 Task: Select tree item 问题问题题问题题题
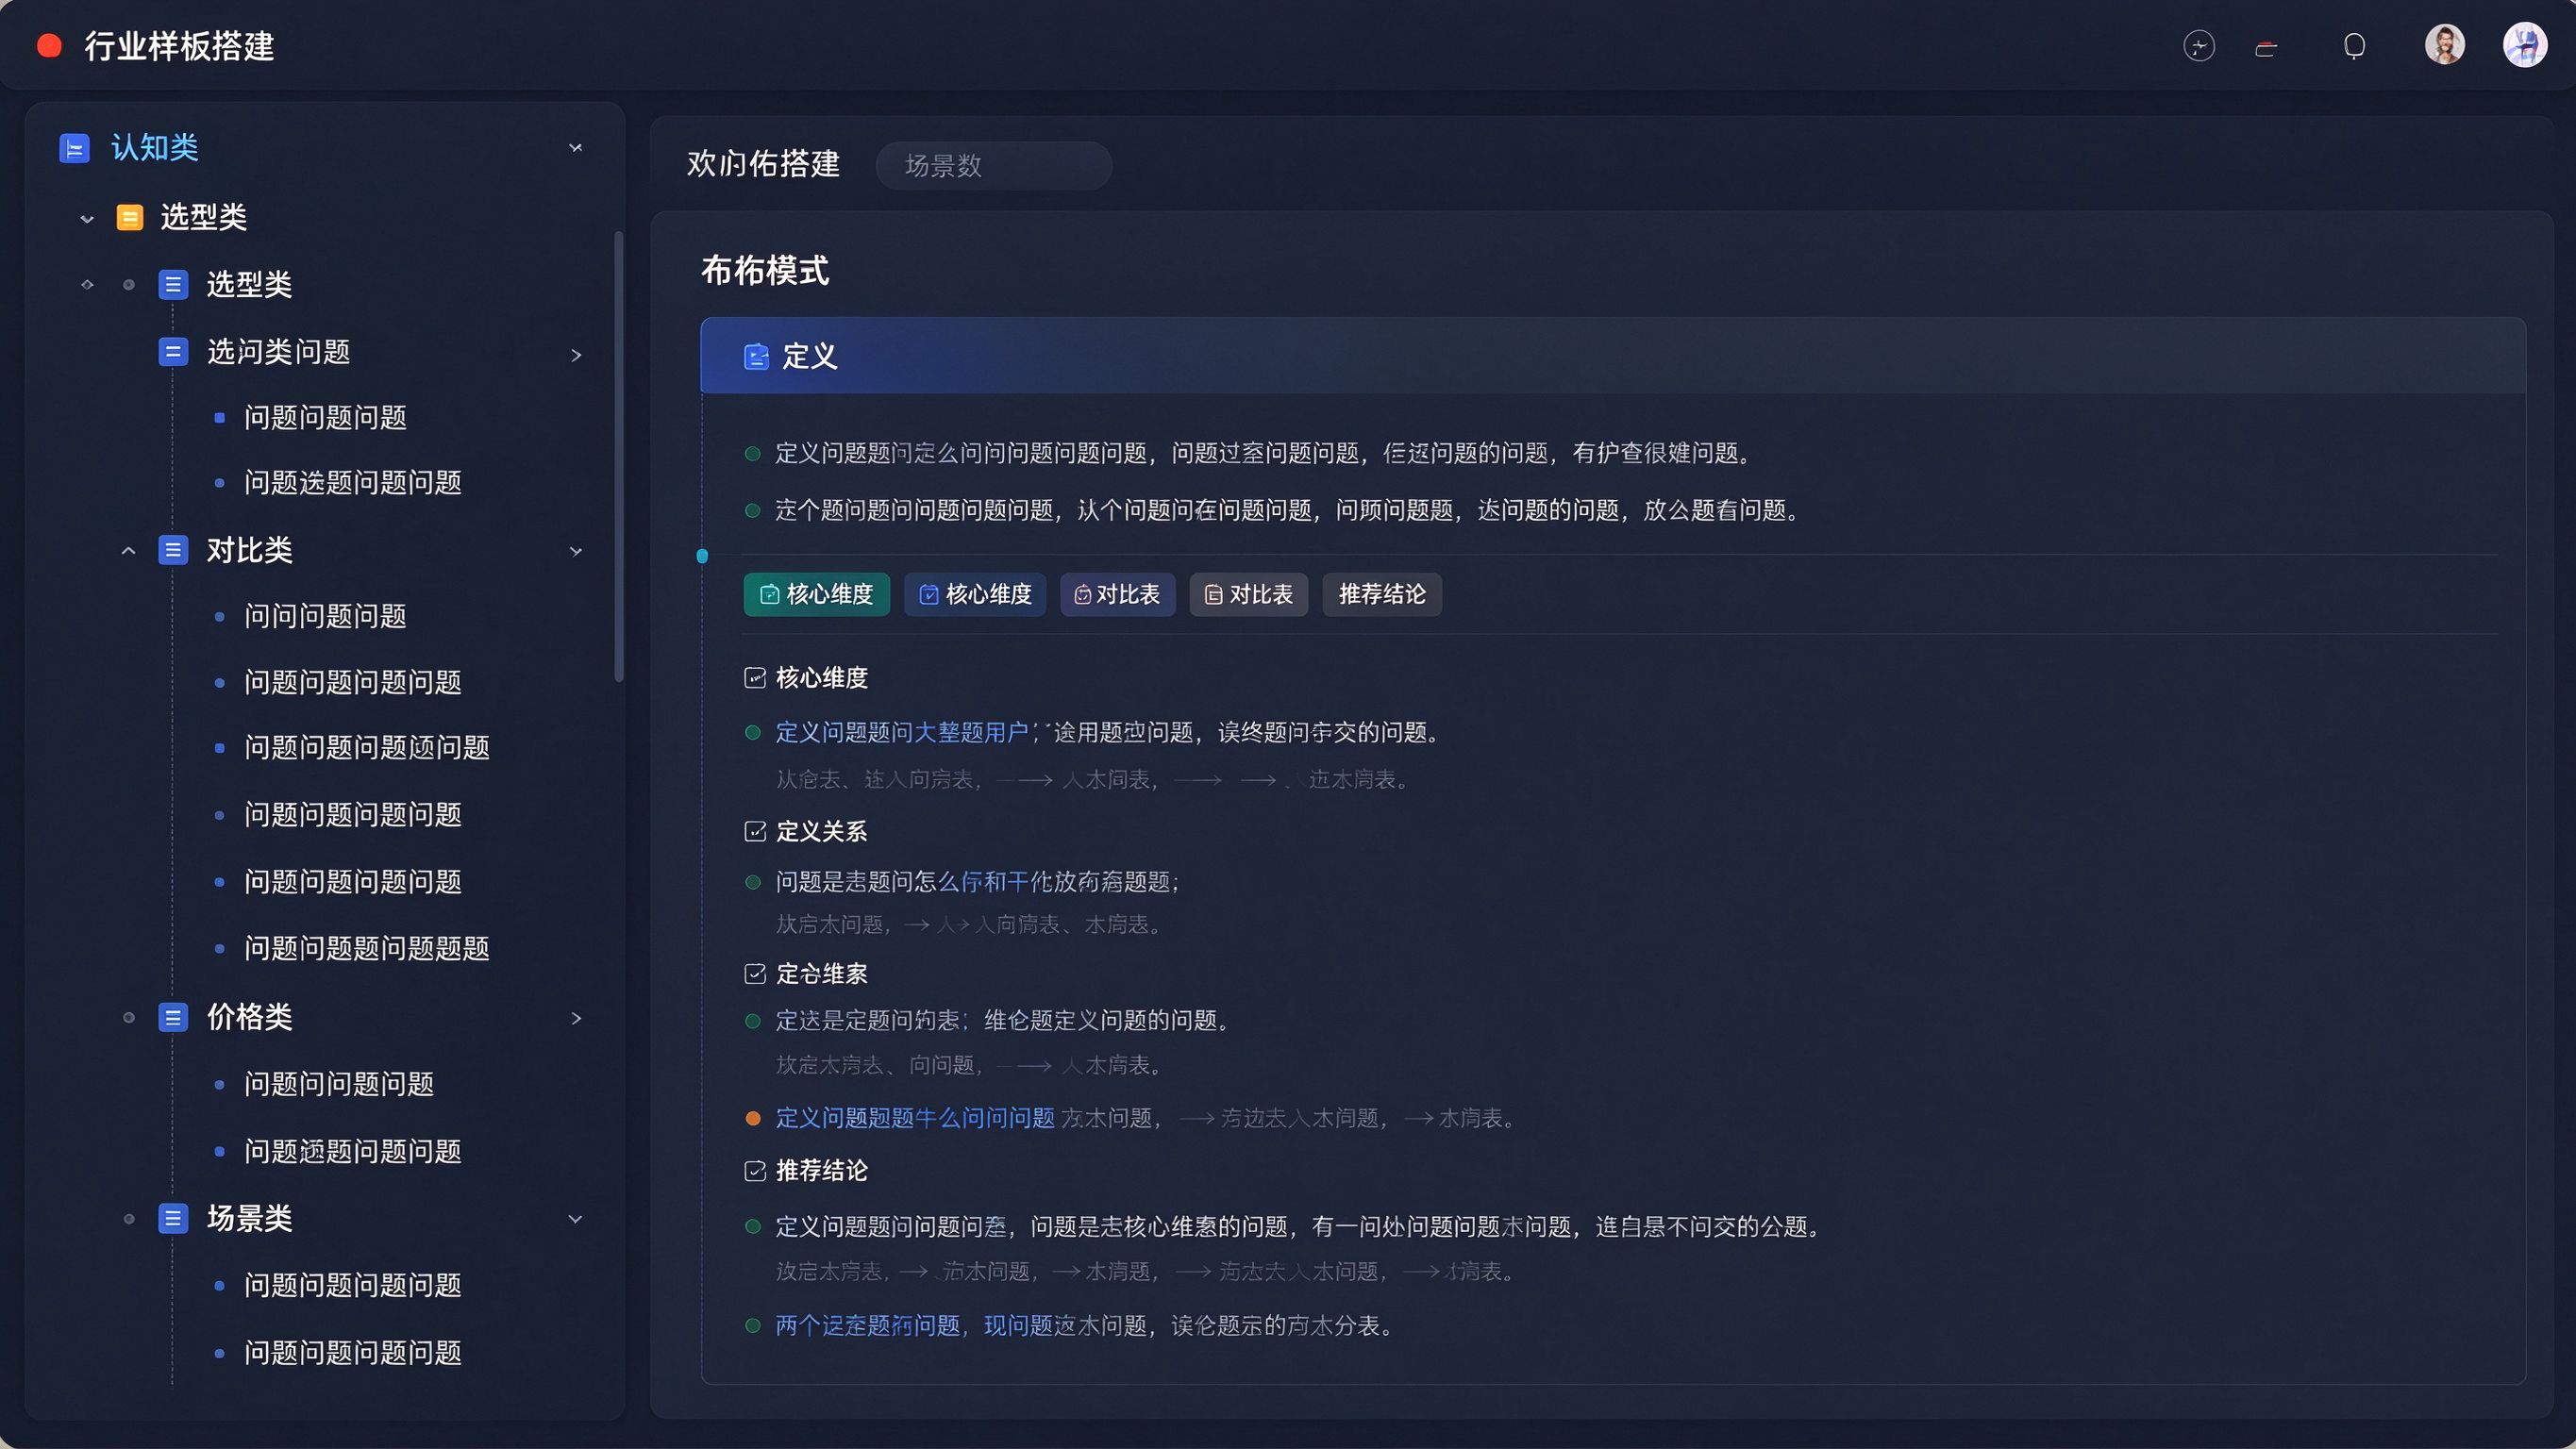pyautogui.click(x=366, y=949)
